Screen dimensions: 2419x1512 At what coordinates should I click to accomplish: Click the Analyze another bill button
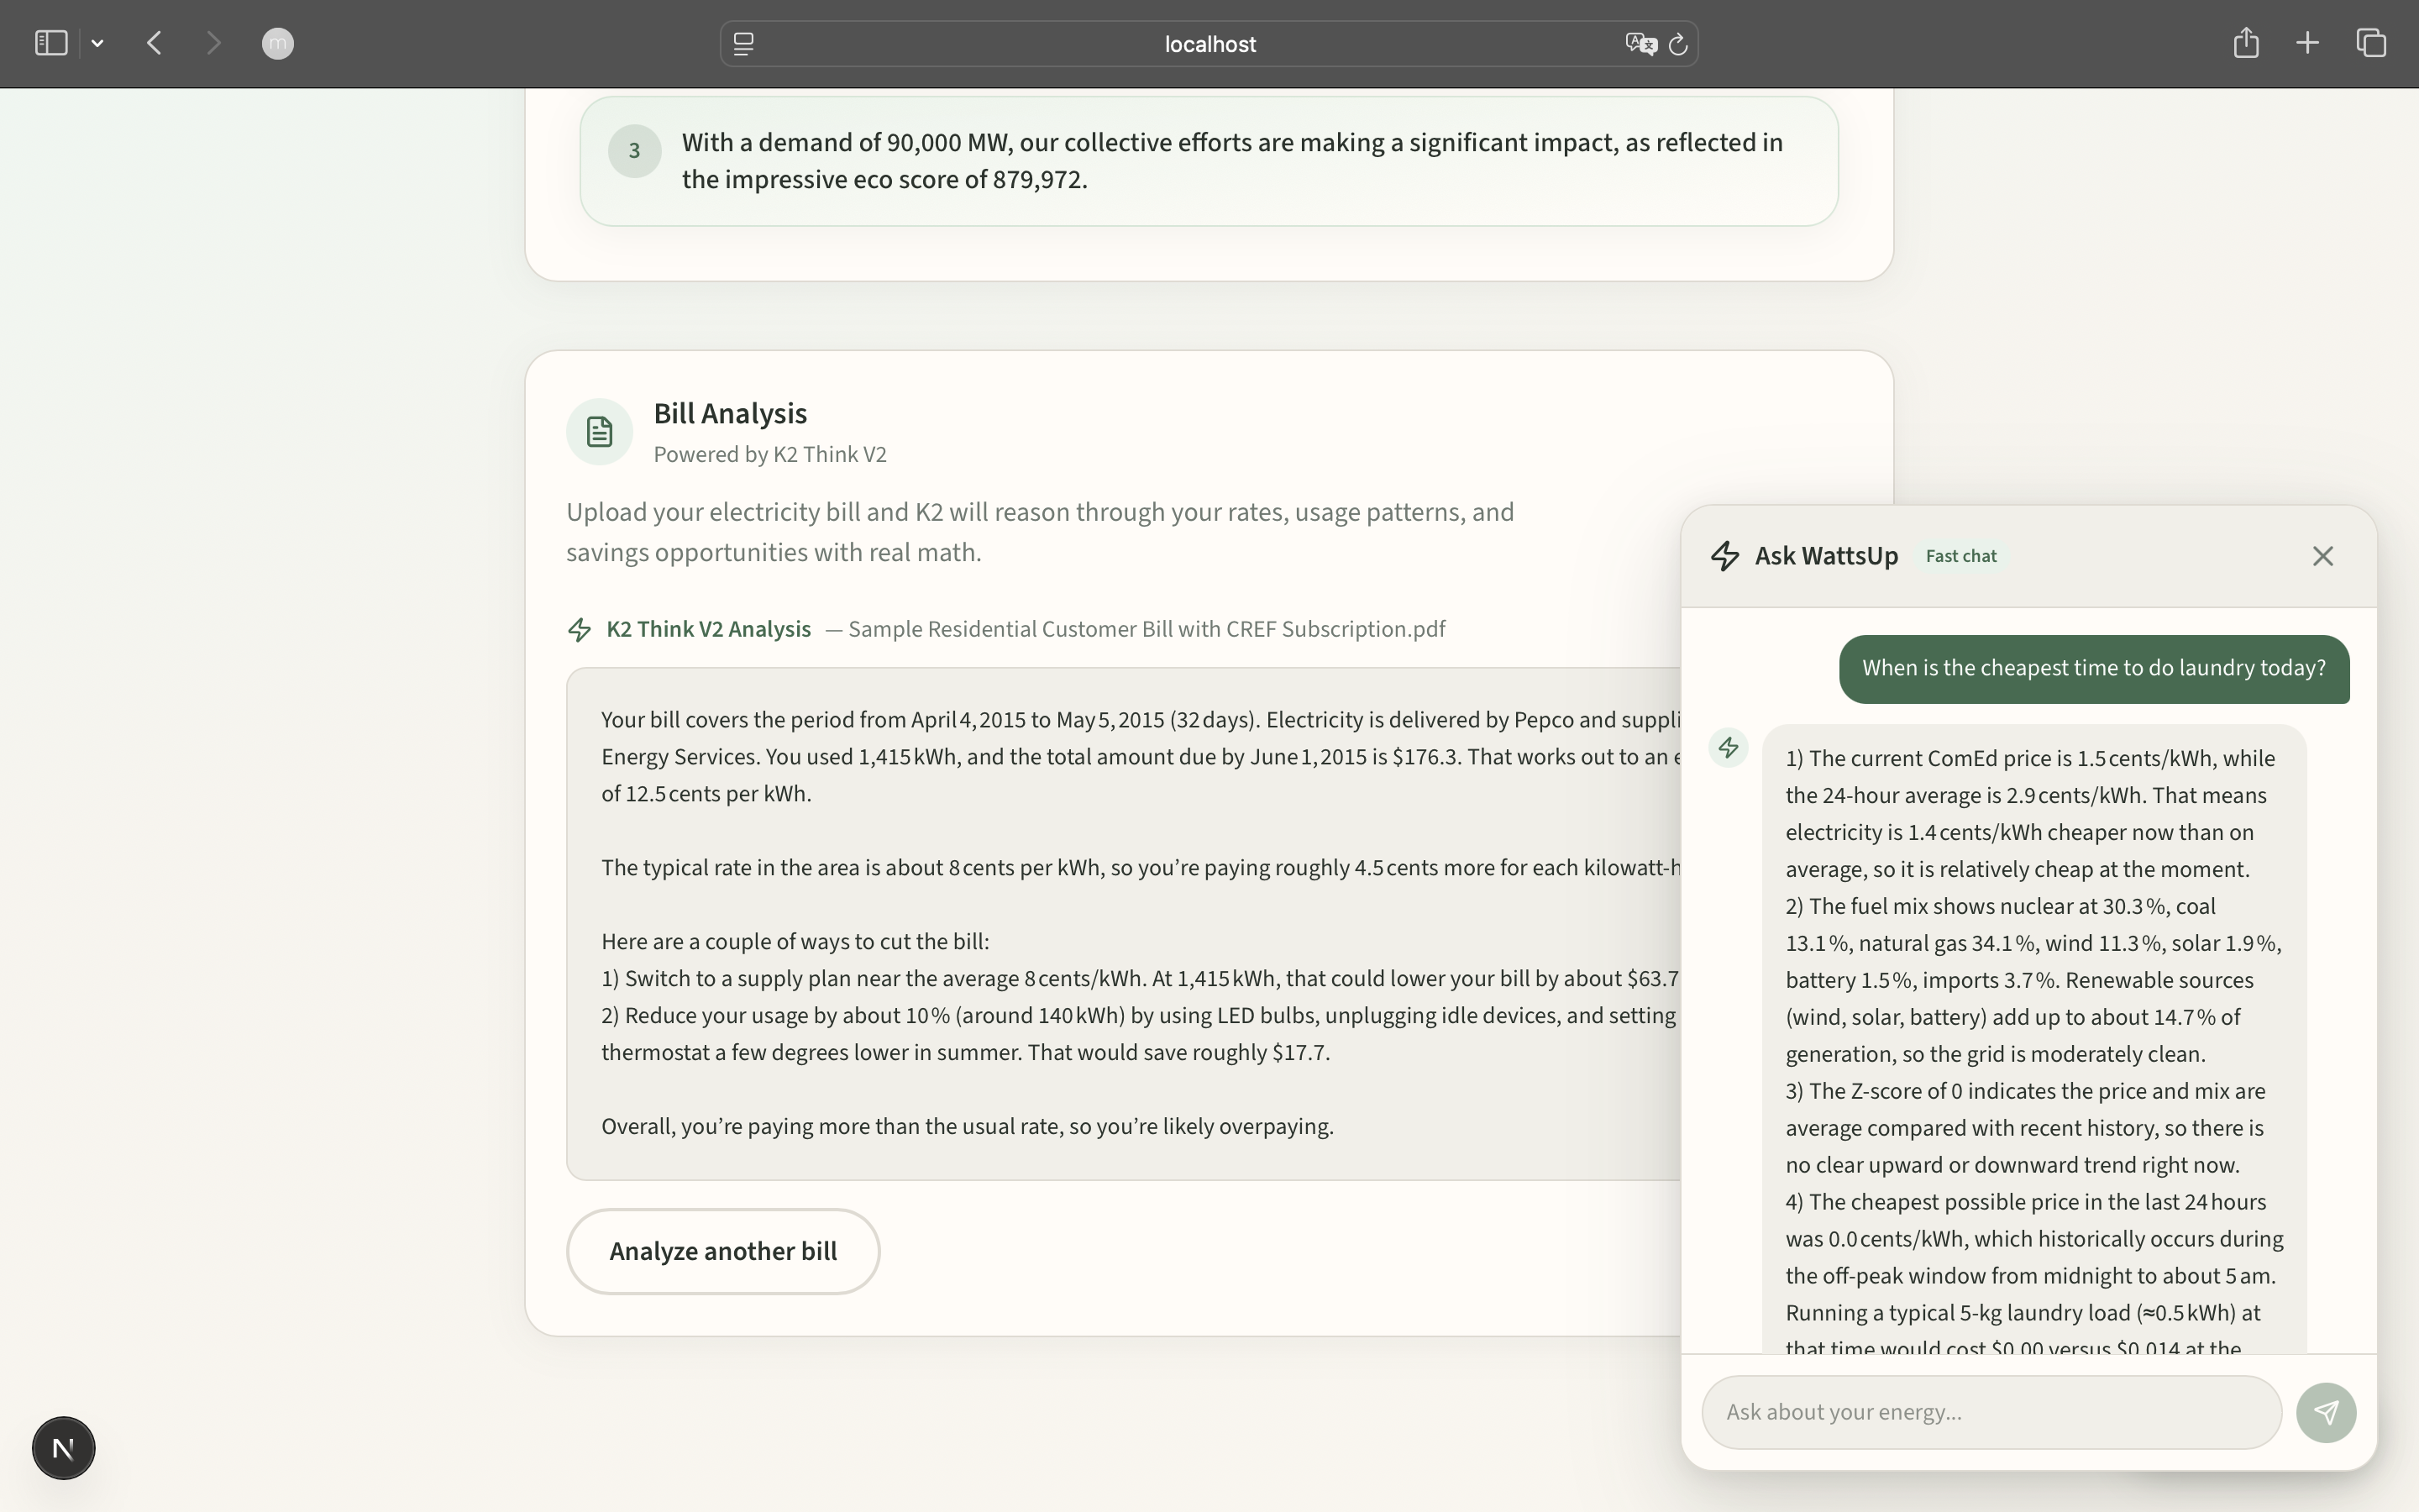coord(722,1251)
